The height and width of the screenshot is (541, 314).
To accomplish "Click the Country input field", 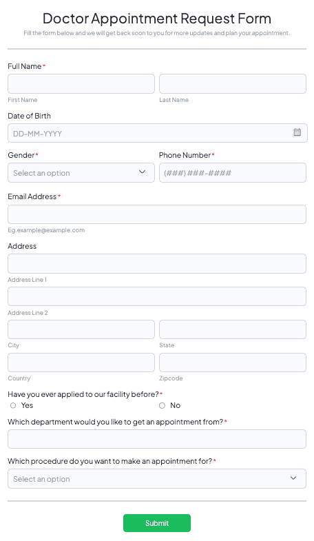I will pos(81,363).
